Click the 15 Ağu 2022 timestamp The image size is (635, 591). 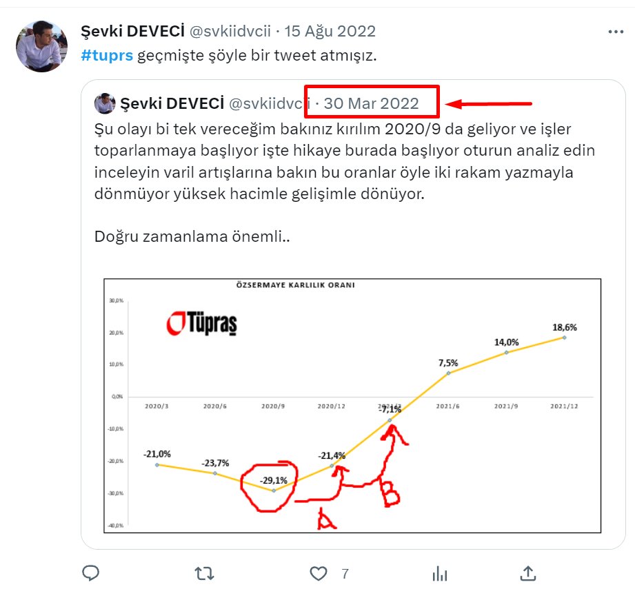point(330,31)
